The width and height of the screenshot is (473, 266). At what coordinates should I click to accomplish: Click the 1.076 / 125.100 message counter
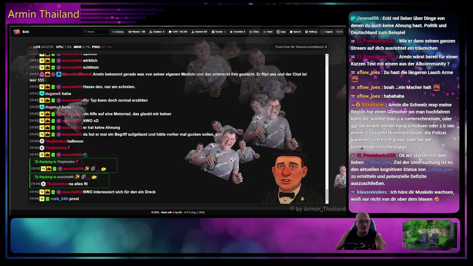[x=178, y=32]
